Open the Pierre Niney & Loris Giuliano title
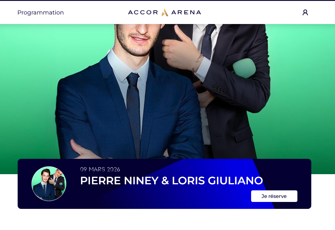335x230 pixels. (x=171, y=181)
